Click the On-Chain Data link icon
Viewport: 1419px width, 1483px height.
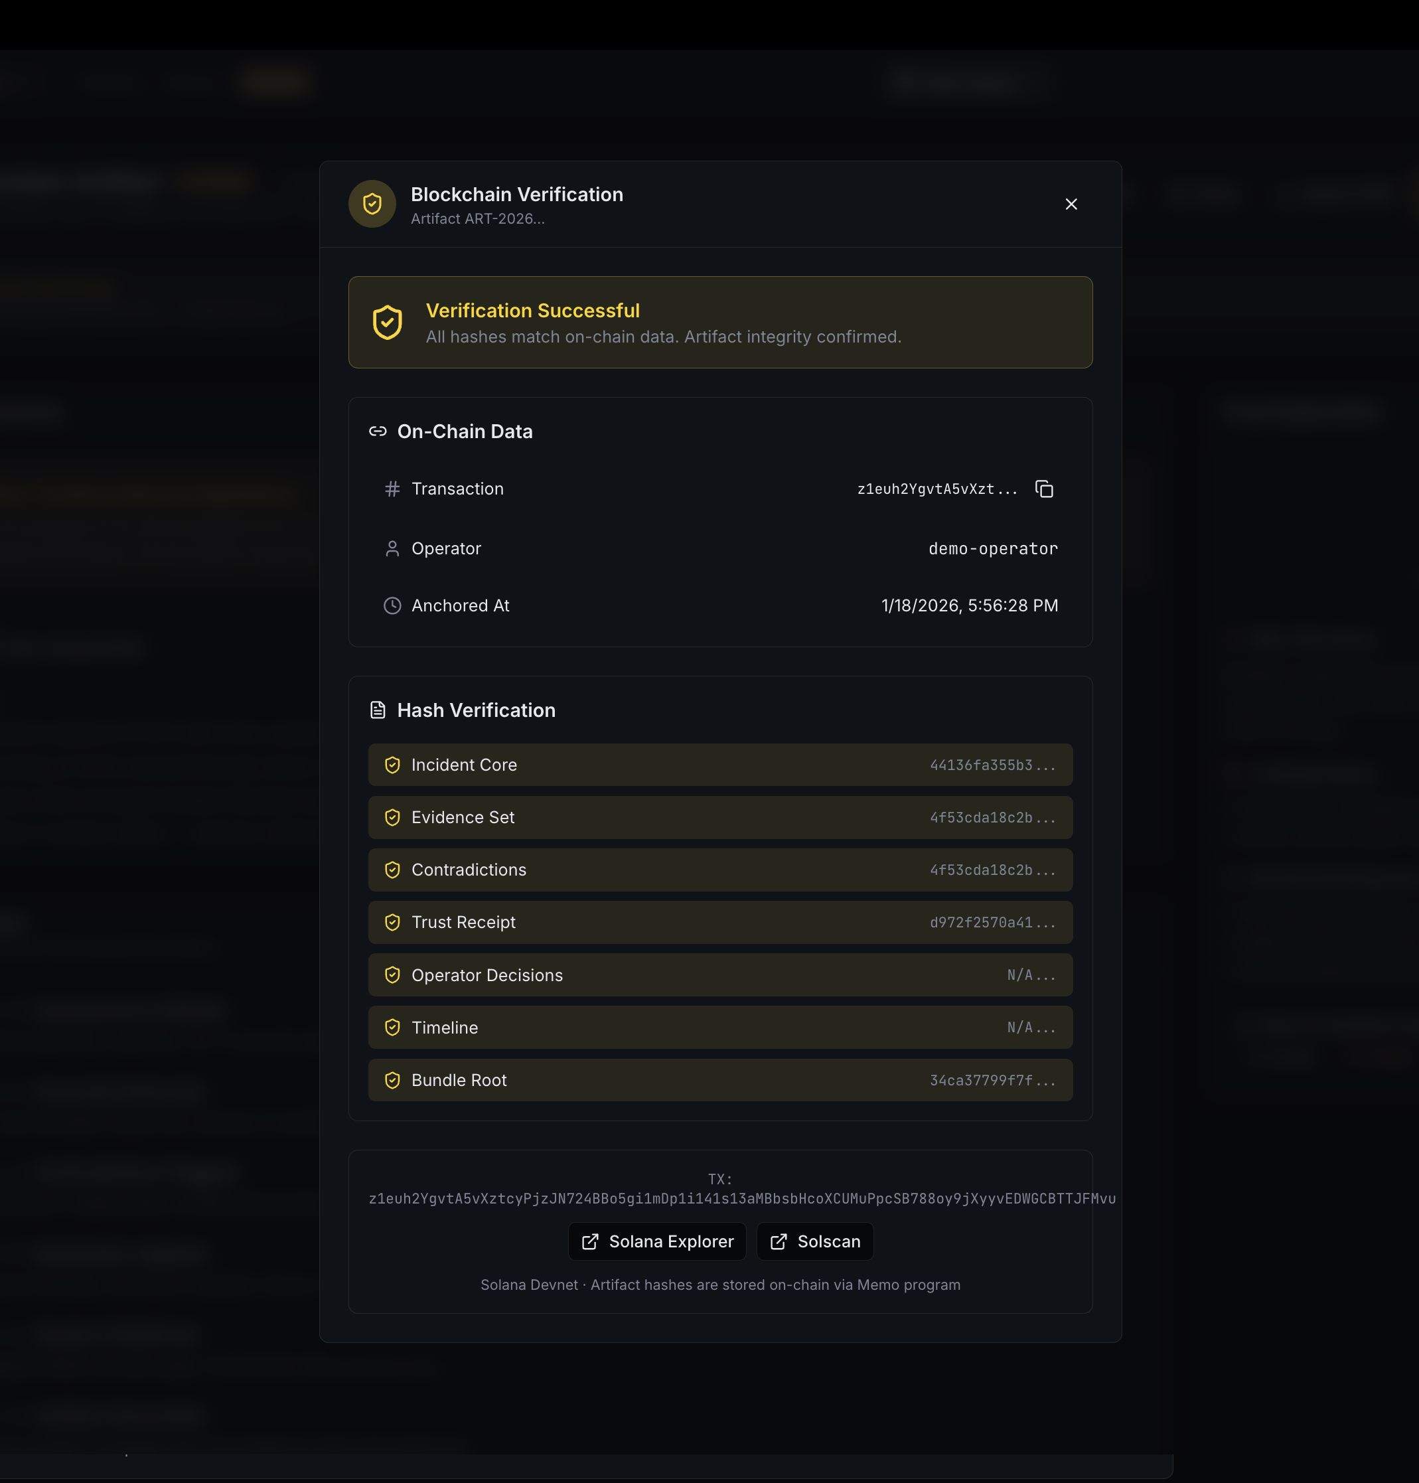[x=378, y=431]
